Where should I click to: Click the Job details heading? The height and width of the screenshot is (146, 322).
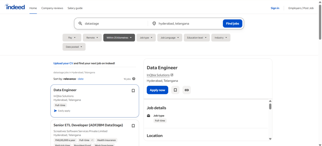point(157,108)
